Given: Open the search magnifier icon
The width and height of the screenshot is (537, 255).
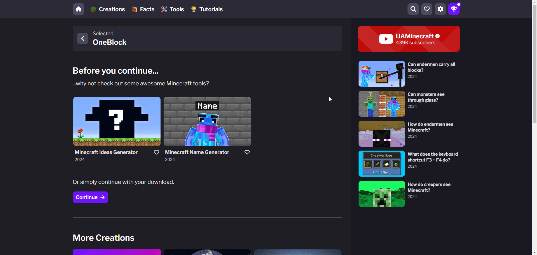Looking at the screenshot, I should tap(413, 9).
